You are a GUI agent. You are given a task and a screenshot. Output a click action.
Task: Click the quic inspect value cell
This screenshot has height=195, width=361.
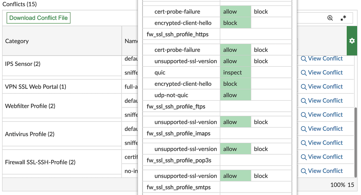pyautogui.click(x=235, y=72)
